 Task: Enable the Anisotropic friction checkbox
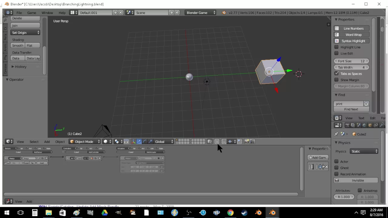pos(360,190)
